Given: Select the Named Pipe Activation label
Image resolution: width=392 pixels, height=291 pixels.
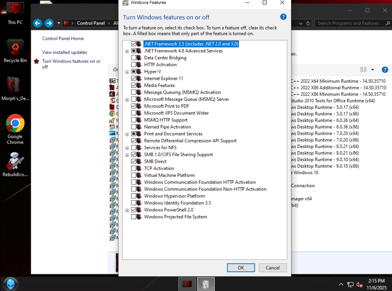Looking at the screenshot, I should (x=167, y=127).
